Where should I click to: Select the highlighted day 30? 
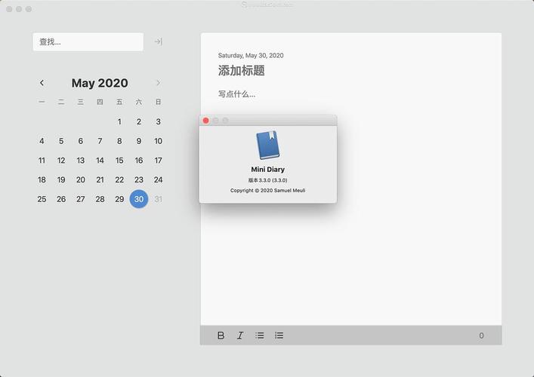[x=138, y=199]
